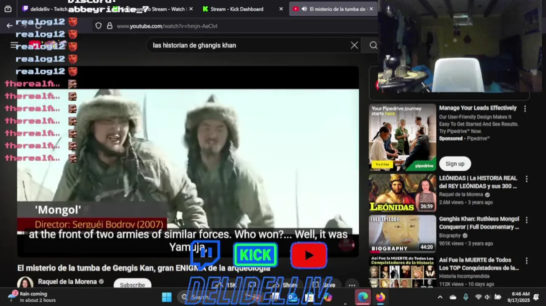Go back with the browser back arrow
The height and width of the screenshot is (306, 546).
9,26
